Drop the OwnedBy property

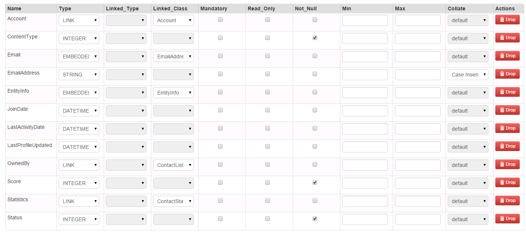pos(508,164)
